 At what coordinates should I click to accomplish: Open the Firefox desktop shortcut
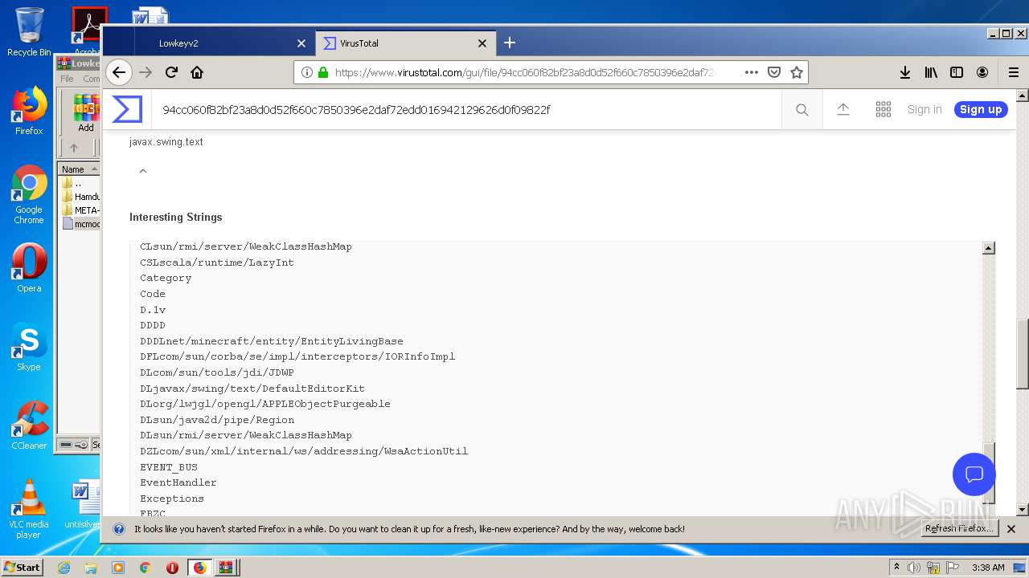click(x=29, y=111)
